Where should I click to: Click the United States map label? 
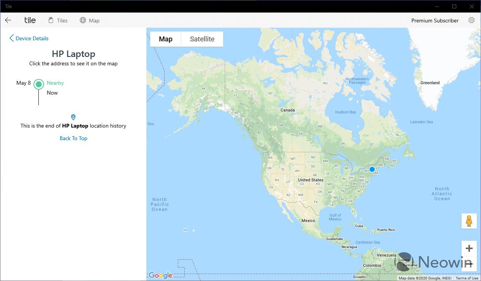point(311,180)
